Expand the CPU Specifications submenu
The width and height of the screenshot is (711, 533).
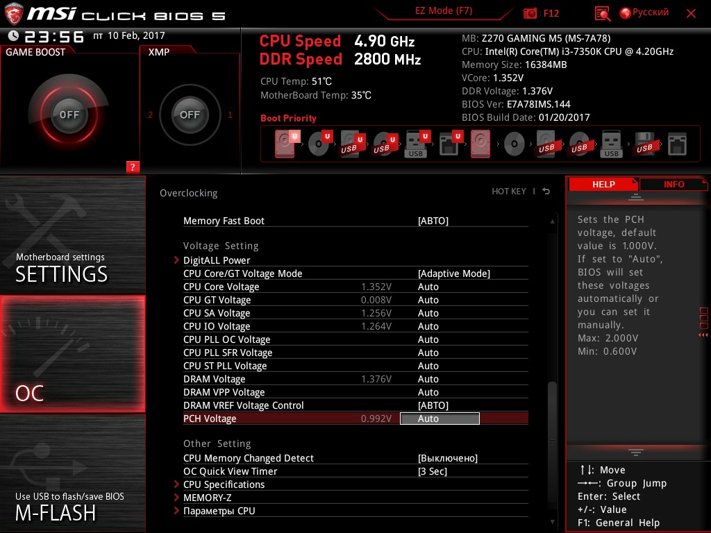[x=224, y=484]
